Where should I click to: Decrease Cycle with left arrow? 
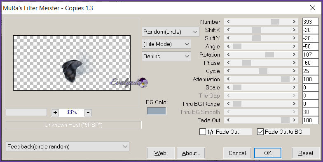pos(228,71)
